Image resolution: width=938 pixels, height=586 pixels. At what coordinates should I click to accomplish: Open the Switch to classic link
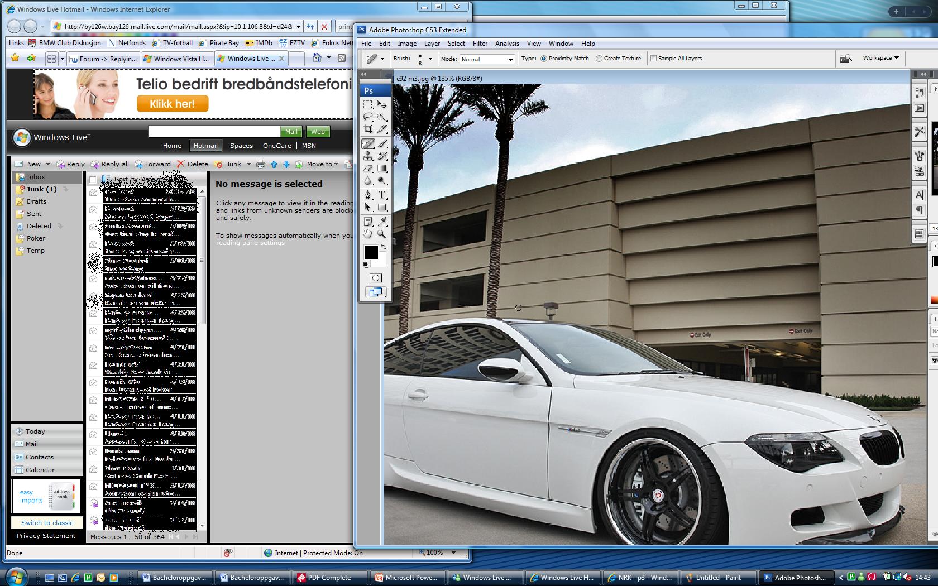pos(47,523)
